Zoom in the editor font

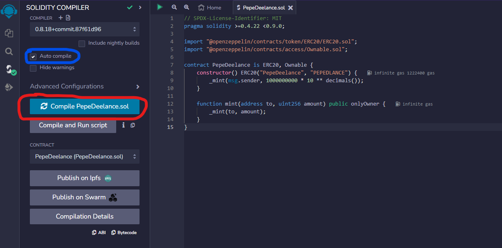pos(187,7)
